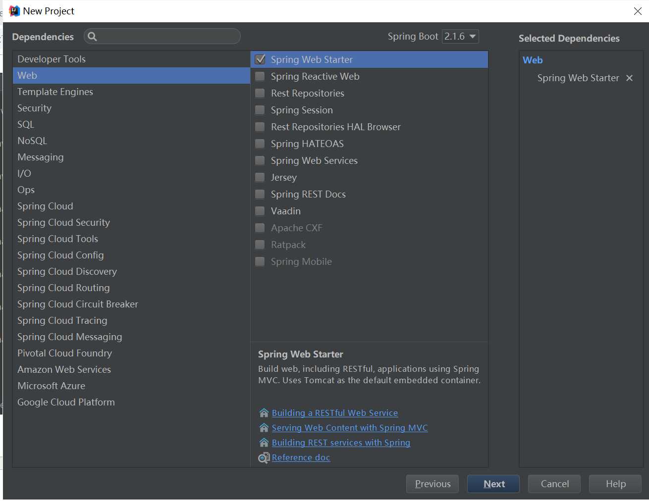Select Spring Cloud Security category
The width and height of the screenshot is (649, 501).
click(x=131, y=222)
